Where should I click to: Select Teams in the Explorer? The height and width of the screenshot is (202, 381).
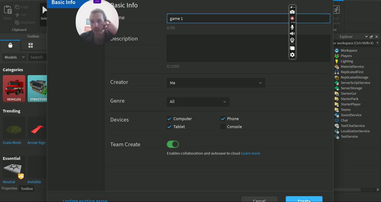pos(346,109)
